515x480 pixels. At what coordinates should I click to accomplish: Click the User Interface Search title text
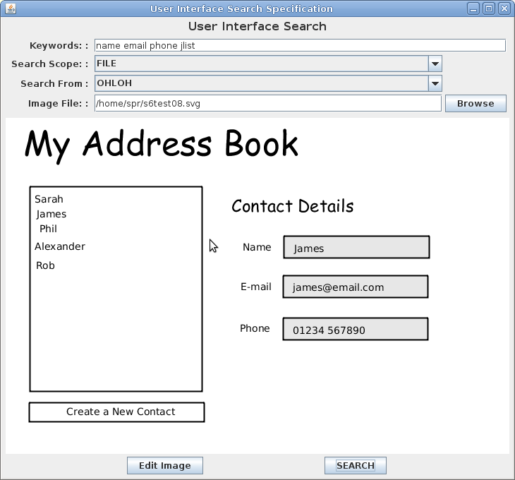(x=257, y=26)
